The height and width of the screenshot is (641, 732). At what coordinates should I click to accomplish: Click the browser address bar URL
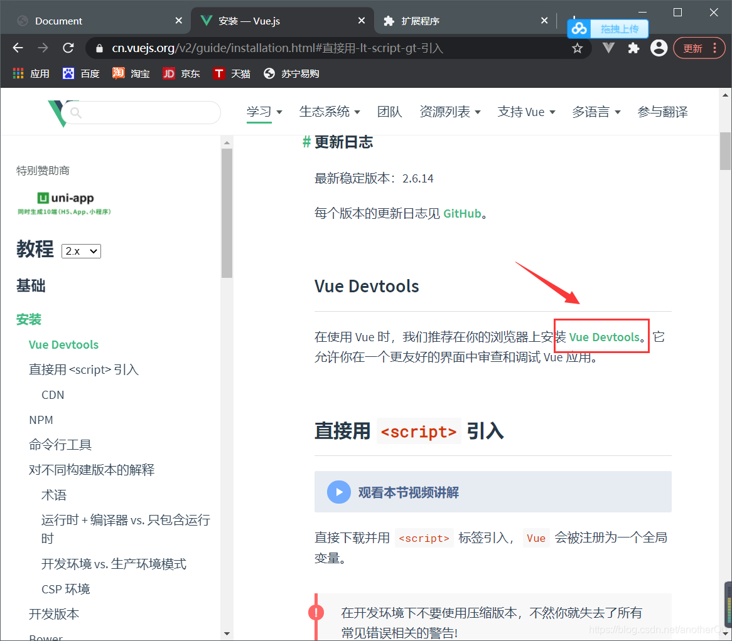click(277, 48)
